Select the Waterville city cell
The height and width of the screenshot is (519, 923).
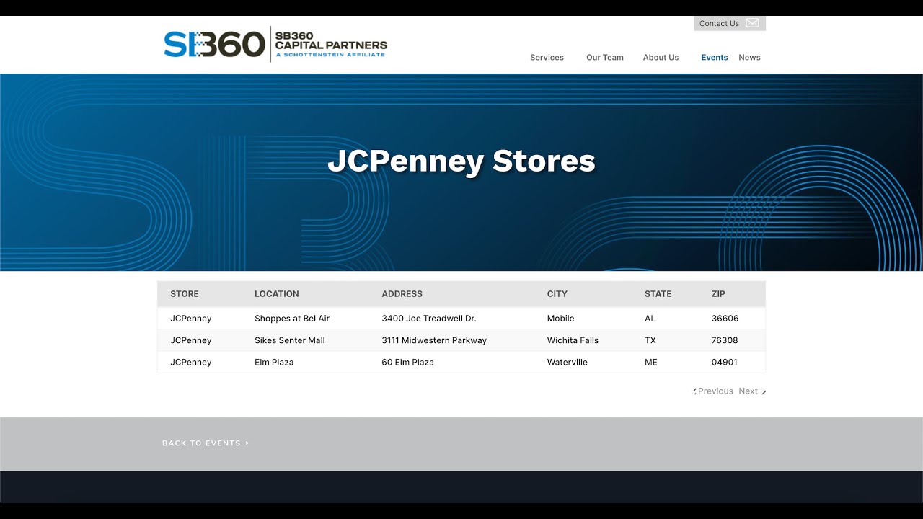click(x=567, y=362)
